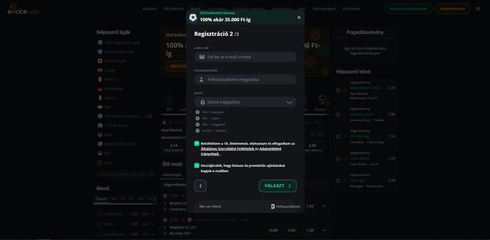Expand the Watford FC U21 match odds
This screenshot has width=490, height=240.
[x=324, y=230]
